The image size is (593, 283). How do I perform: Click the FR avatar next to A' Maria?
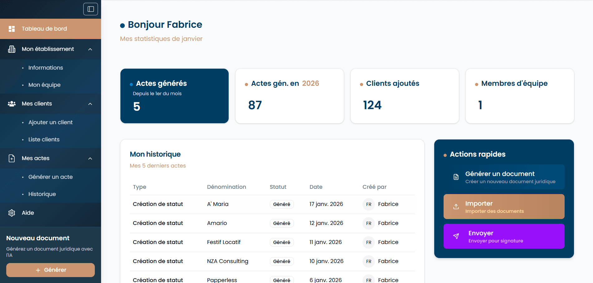tap(368, 204)
